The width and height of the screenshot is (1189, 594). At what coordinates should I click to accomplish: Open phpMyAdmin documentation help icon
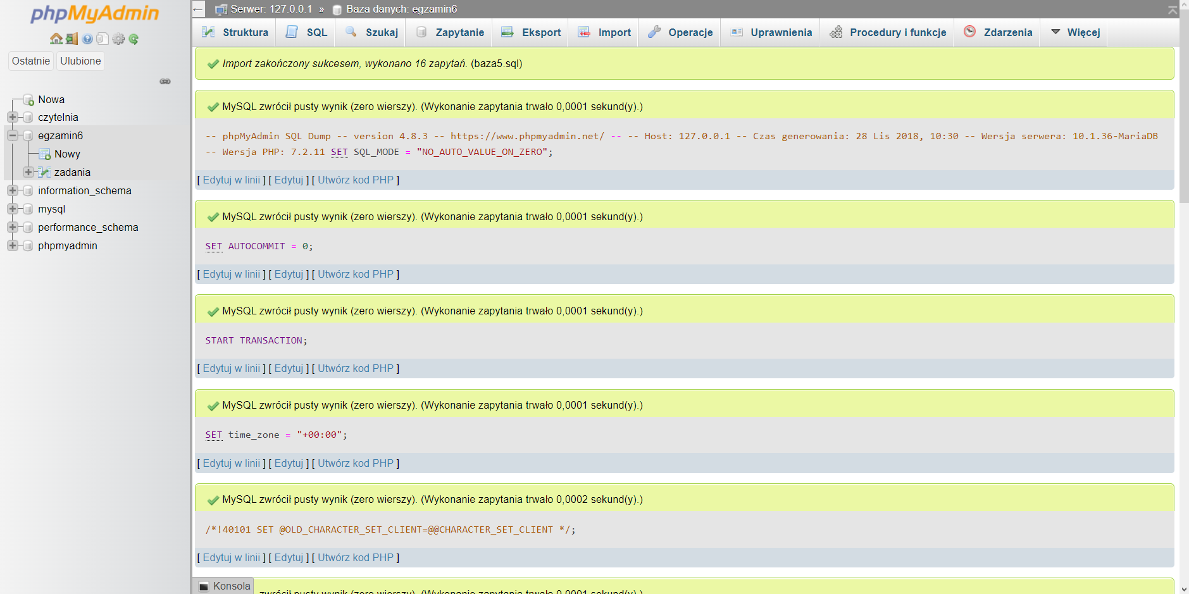pyautogui.click(x=87, y=39)
